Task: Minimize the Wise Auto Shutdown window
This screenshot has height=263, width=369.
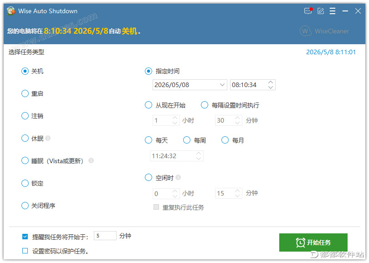Action: click(345, 11)
